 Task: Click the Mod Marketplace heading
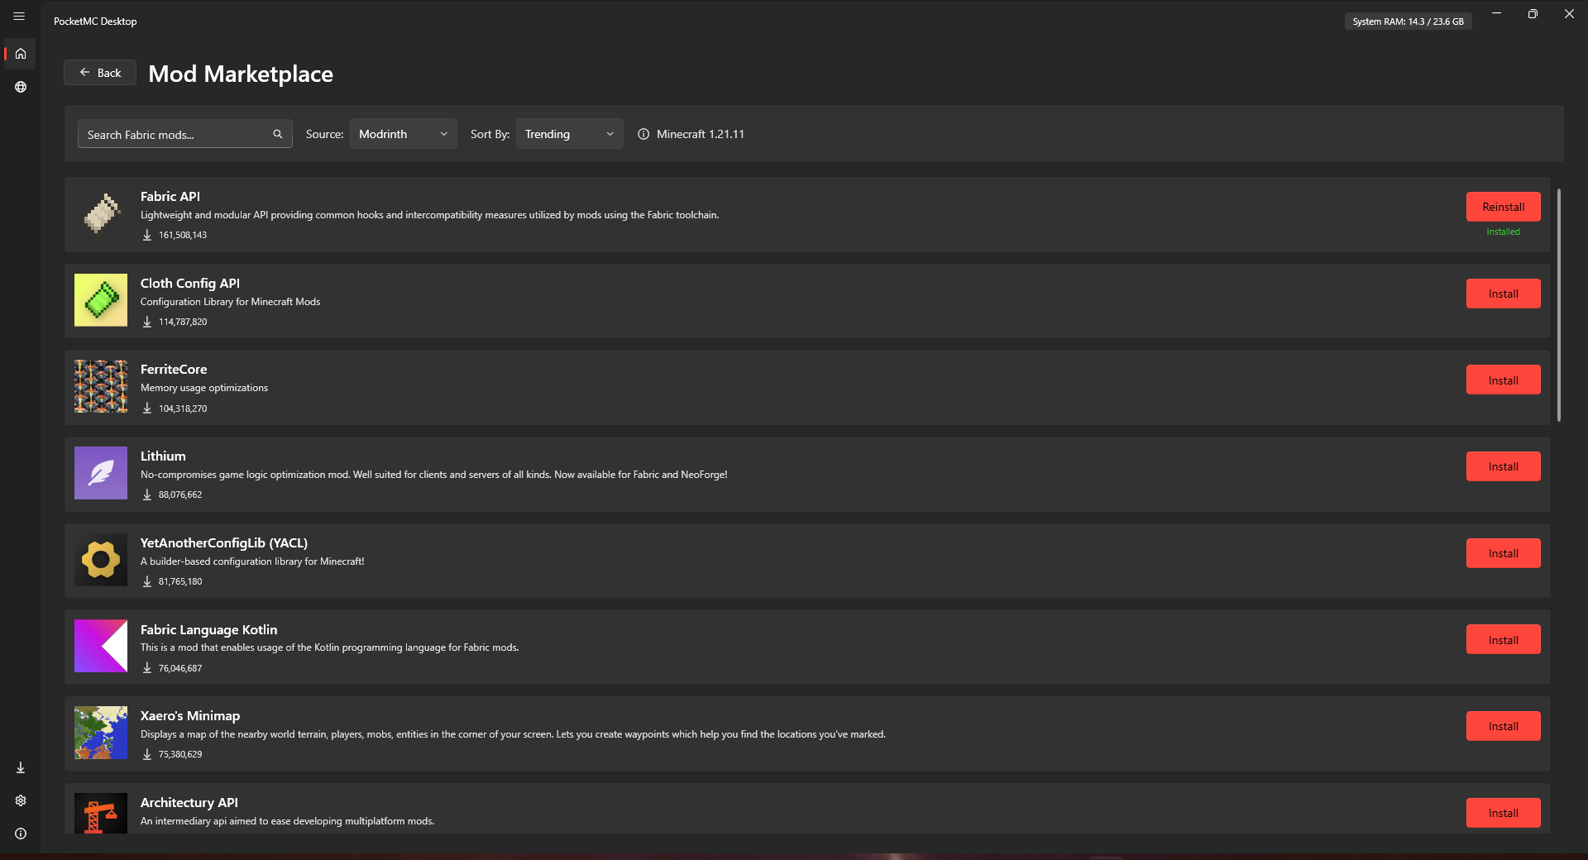[241, 74]
